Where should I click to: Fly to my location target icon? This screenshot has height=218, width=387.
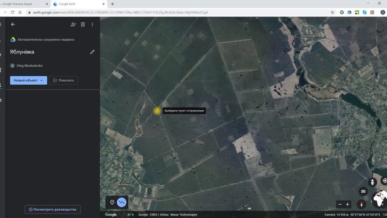pyautogui.click(x=385, y=181)
